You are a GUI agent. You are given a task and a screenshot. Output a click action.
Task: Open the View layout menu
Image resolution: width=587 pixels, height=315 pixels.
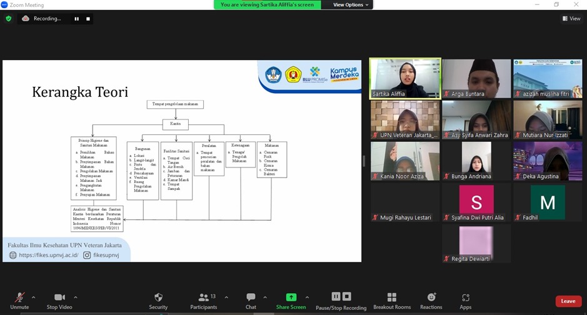(571, 19)
